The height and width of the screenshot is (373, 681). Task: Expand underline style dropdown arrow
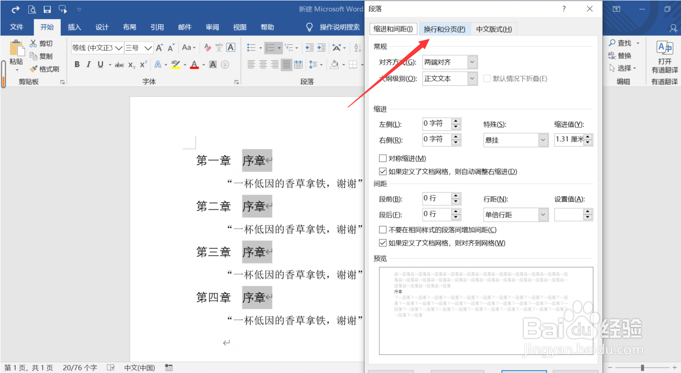coord(110,65)
